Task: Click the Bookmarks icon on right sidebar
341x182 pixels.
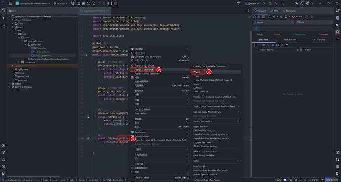Action: click(x=338, y=159)
